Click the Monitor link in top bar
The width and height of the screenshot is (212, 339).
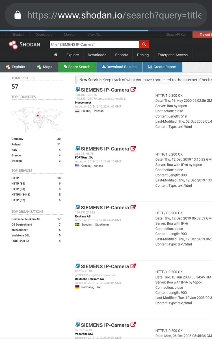pos(70,34)
